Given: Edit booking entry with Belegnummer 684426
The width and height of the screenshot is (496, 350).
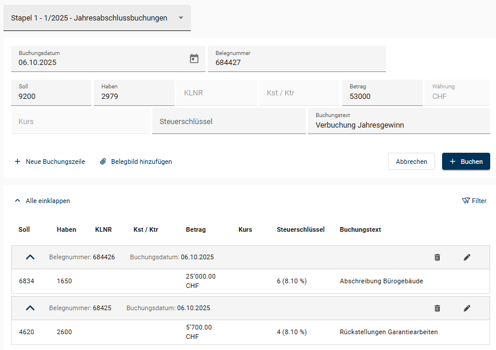Looking at the screenshot, I should tap(467, 258).
